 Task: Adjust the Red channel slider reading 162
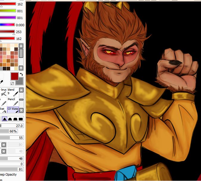(8, 4)
